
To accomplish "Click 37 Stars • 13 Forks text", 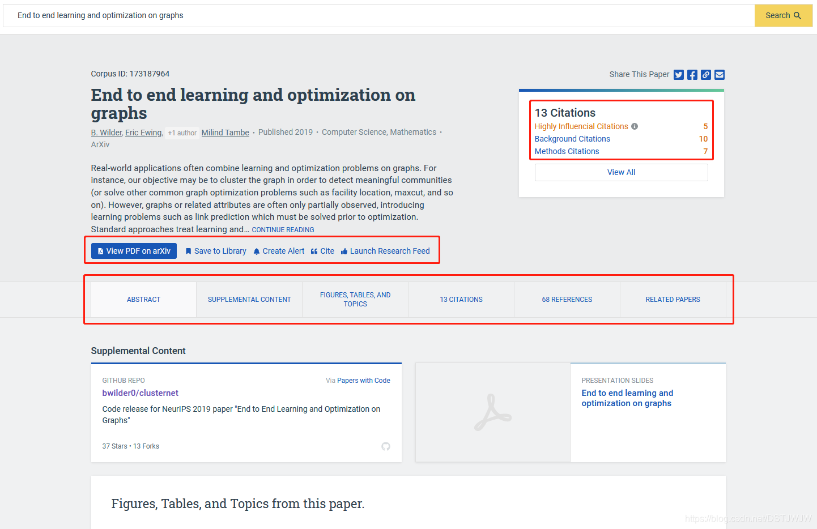I will point(131,446).
